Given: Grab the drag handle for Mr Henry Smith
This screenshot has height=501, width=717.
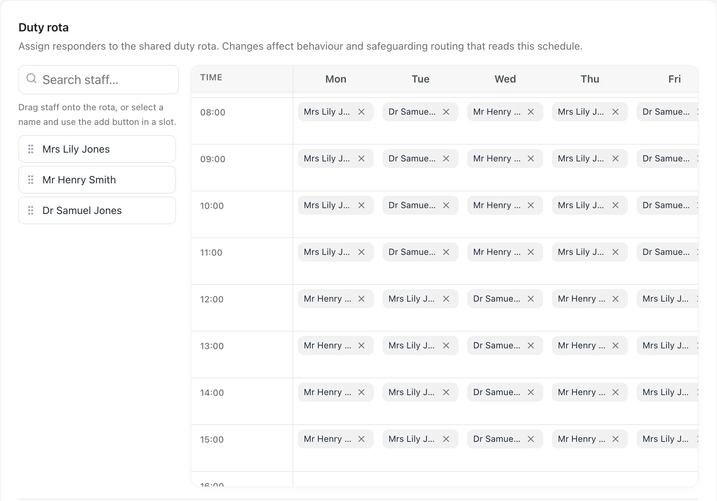Looking at the screenshot, I should pos(31,180).
